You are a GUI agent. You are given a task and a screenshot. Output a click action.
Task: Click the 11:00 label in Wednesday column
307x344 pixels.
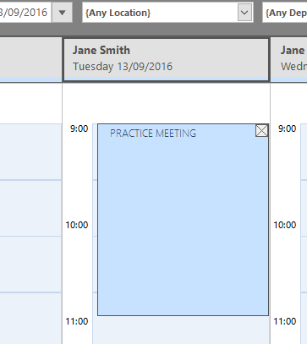coord(285,321)
